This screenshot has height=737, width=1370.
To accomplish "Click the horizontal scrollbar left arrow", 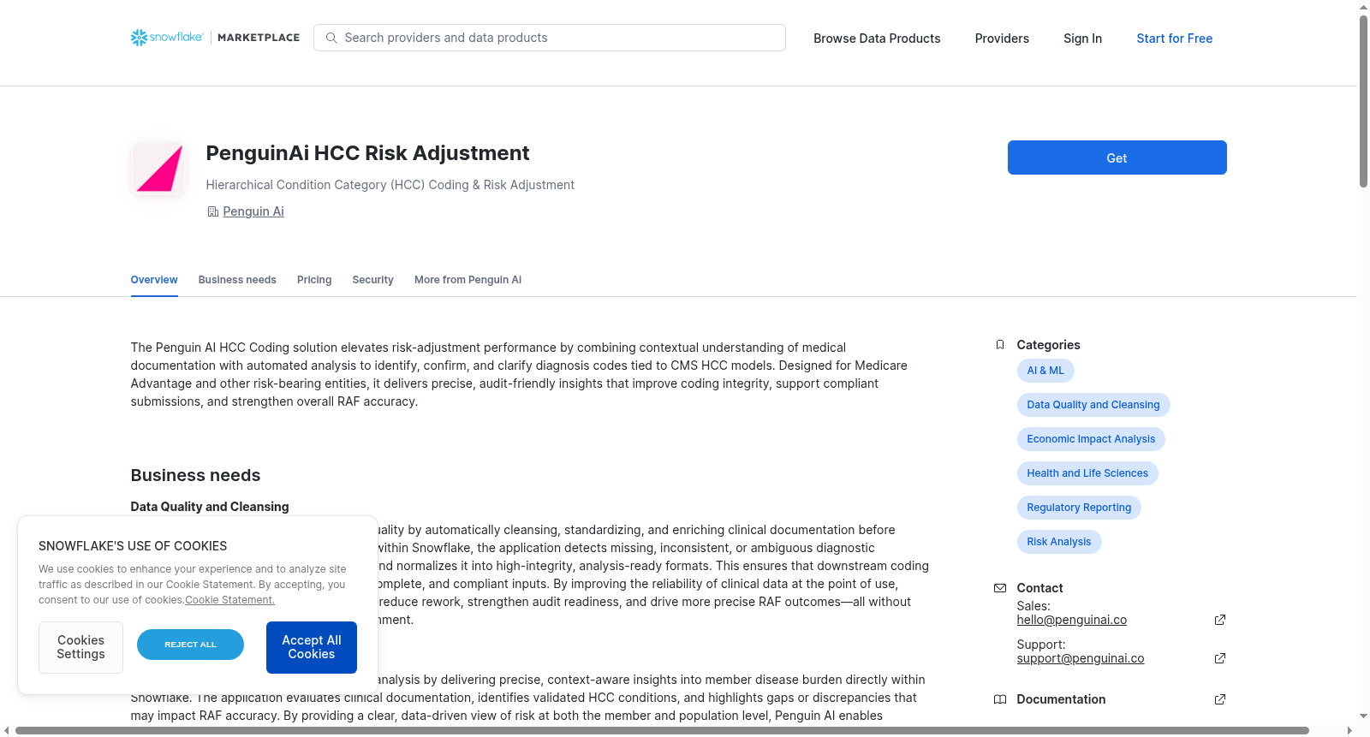I will point(7,730).
